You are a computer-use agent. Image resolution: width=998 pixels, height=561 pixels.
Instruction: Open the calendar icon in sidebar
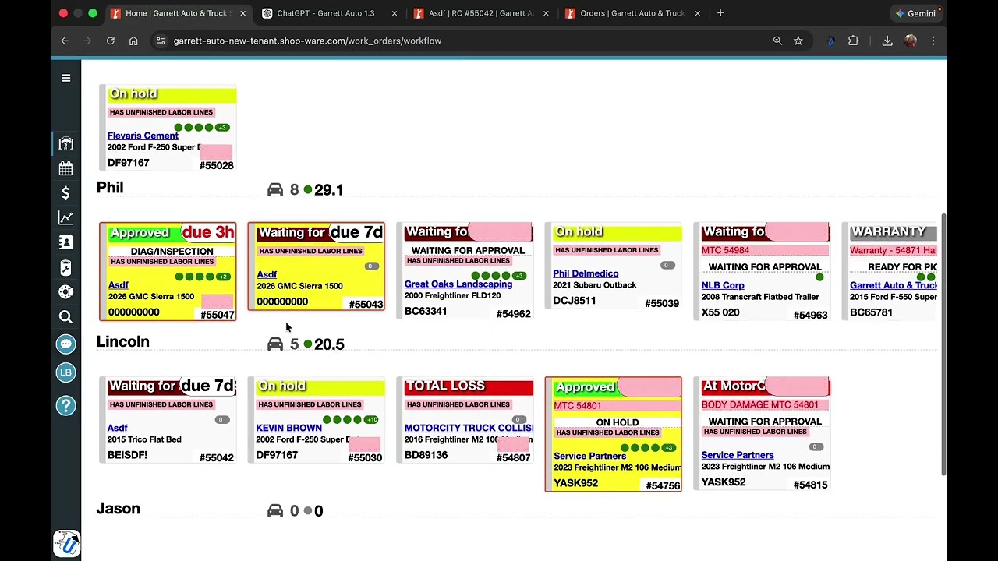tap(65, 168)
